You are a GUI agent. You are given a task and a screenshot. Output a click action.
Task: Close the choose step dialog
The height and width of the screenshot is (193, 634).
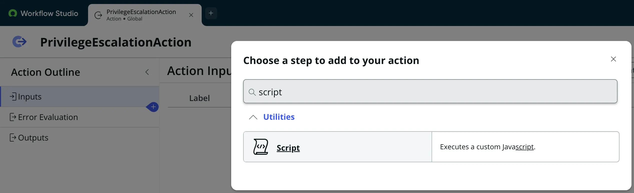point(613,59)
